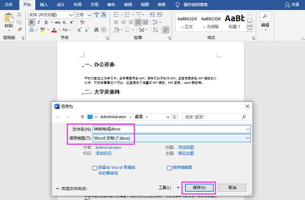The width and height of the screenshot is (305, 200).
Task: Open 工具(L) dropdown menu
Action: [168, 188]
